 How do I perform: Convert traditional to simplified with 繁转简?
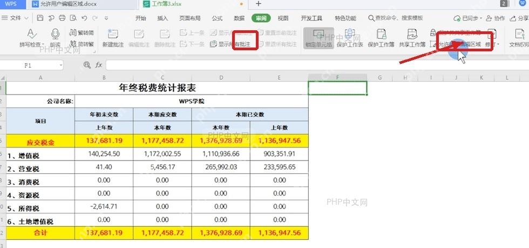coord(82,33)
